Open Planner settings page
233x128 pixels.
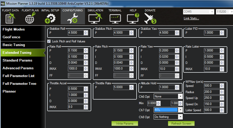(x=9, y=91)
